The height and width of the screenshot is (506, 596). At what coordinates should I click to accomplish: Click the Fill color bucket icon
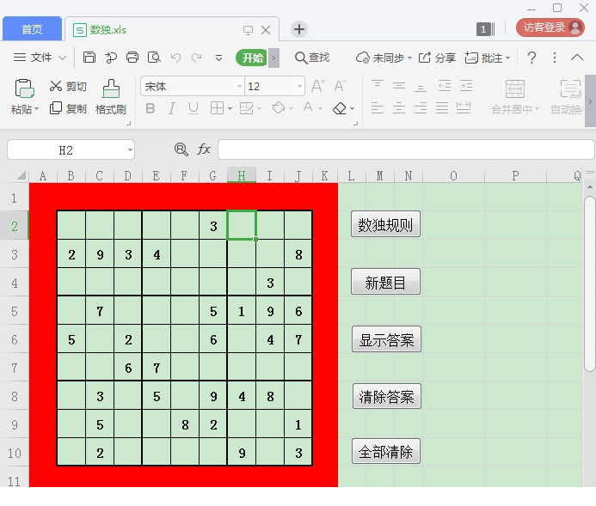pos(279,108)
